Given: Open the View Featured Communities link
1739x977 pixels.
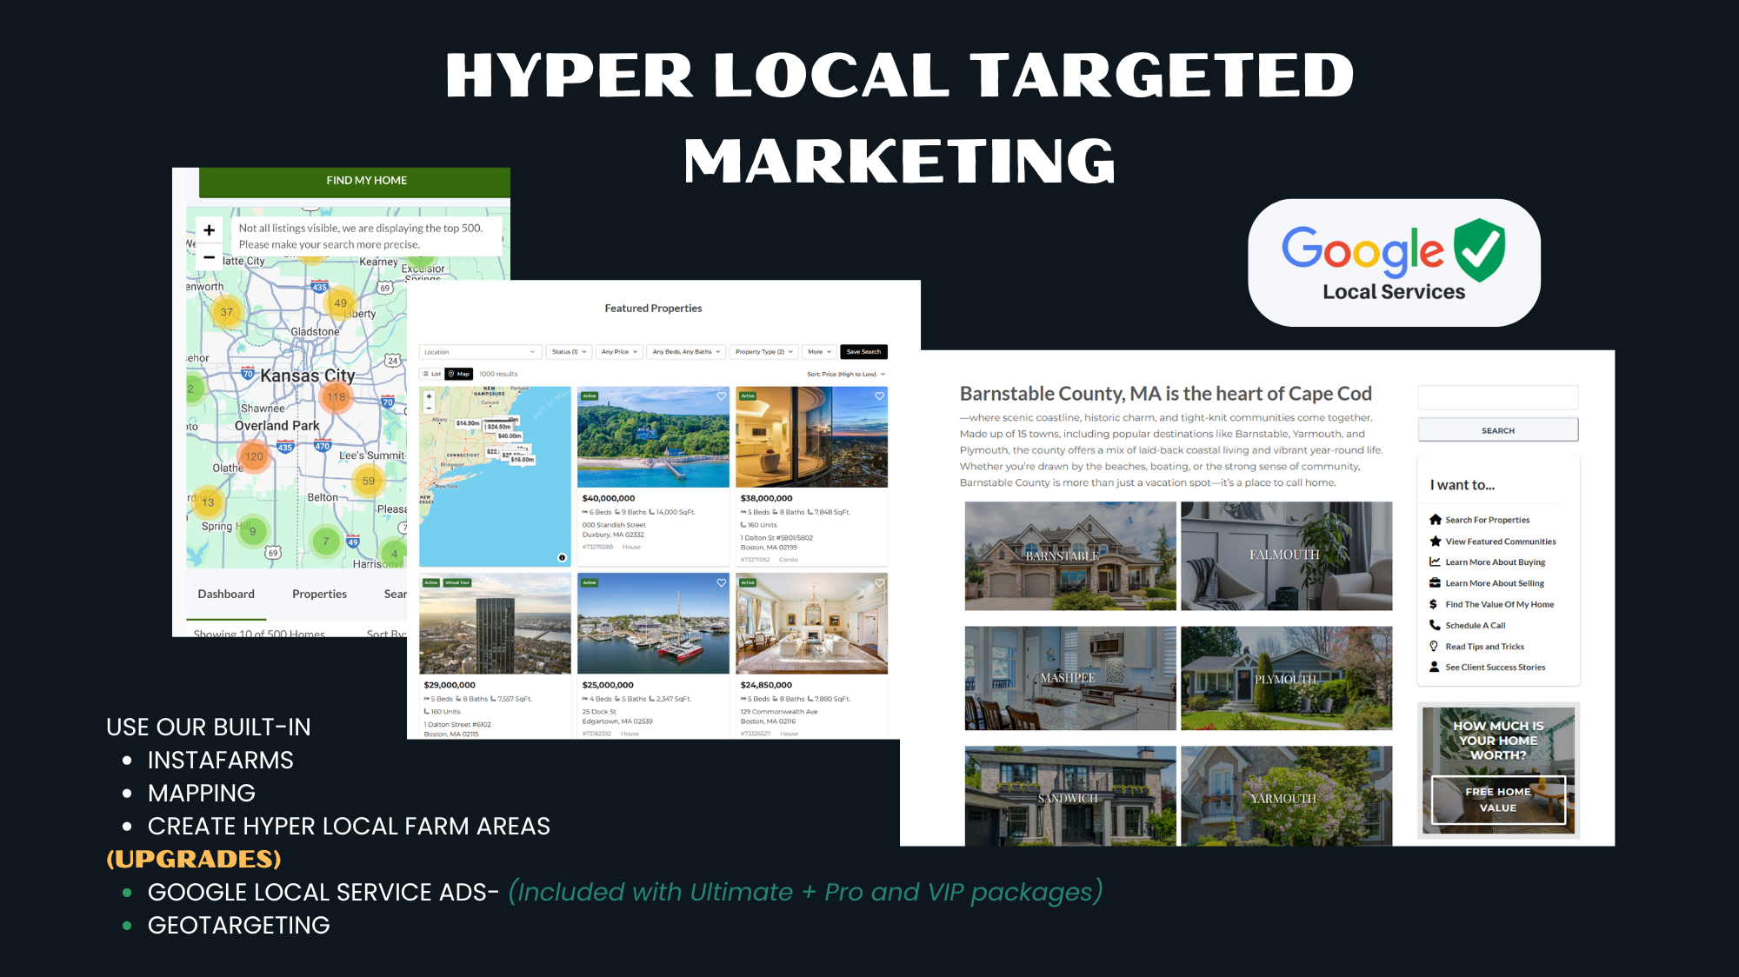Looking at the screenshot, I should 1500,542.
